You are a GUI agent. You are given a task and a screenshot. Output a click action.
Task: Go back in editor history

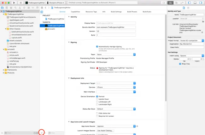(45, 8)
